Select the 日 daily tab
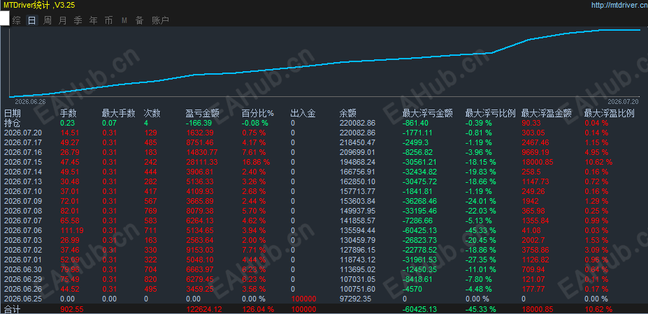The image size is (648, 314). click(32, 20)
